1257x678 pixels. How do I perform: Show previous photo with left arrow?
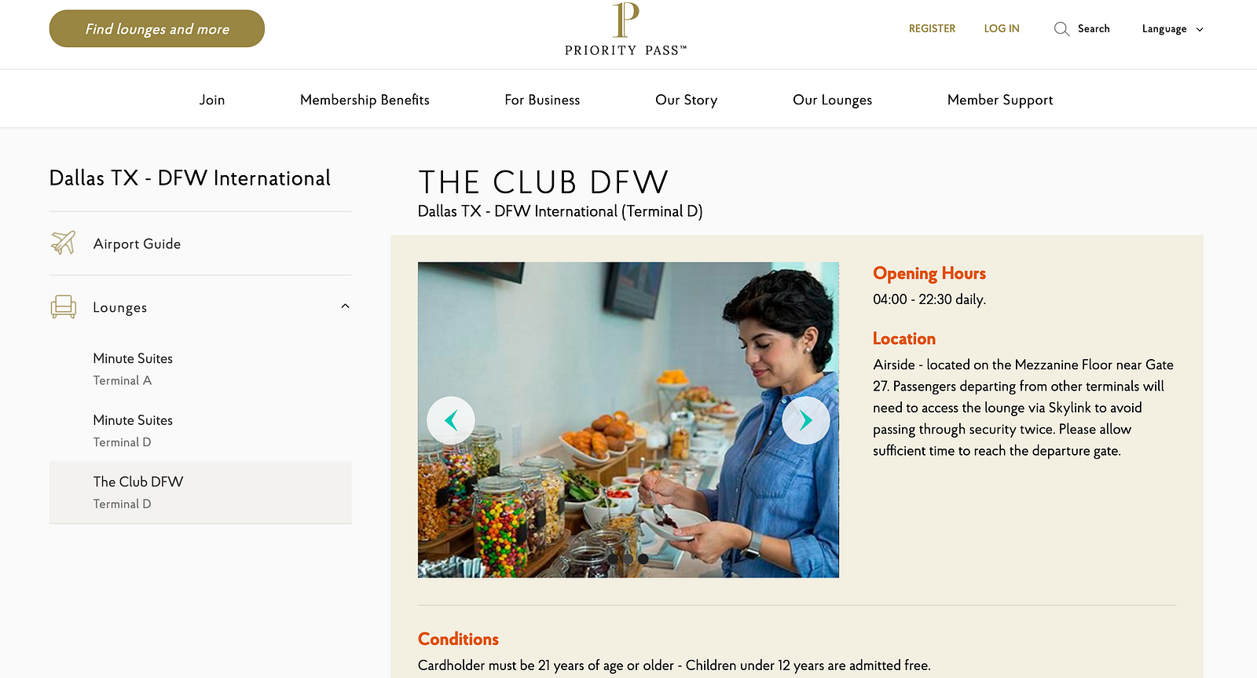pos(451,420)
